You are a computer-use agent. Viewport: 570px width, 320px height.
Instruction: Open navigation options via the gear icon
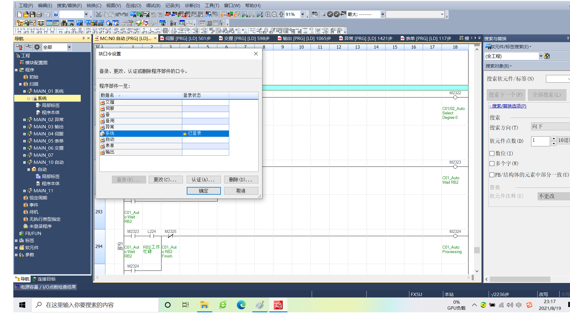pyautogui.click(x=37, y=47)
